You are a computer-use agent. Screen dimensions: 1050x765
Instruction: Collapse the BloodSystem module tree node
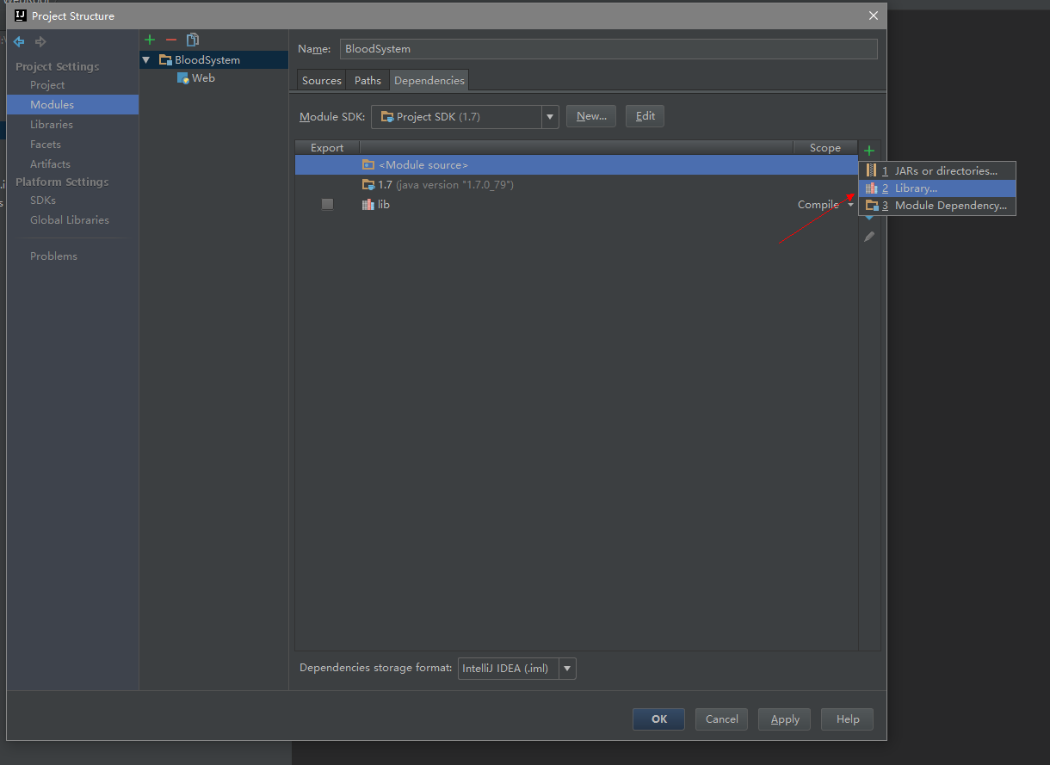tap(146, 60)
